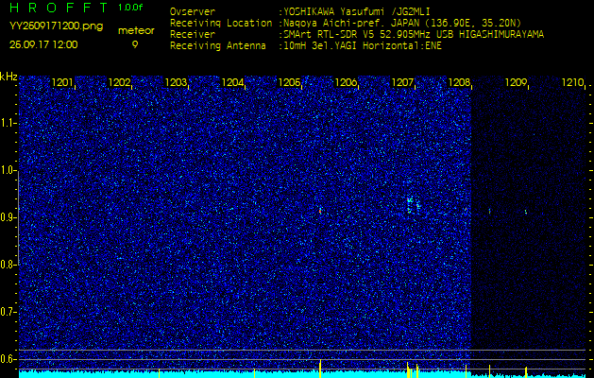Click the 1202 time axis label
Viewport: 594px width, 378px height.
tap(119, 82)
